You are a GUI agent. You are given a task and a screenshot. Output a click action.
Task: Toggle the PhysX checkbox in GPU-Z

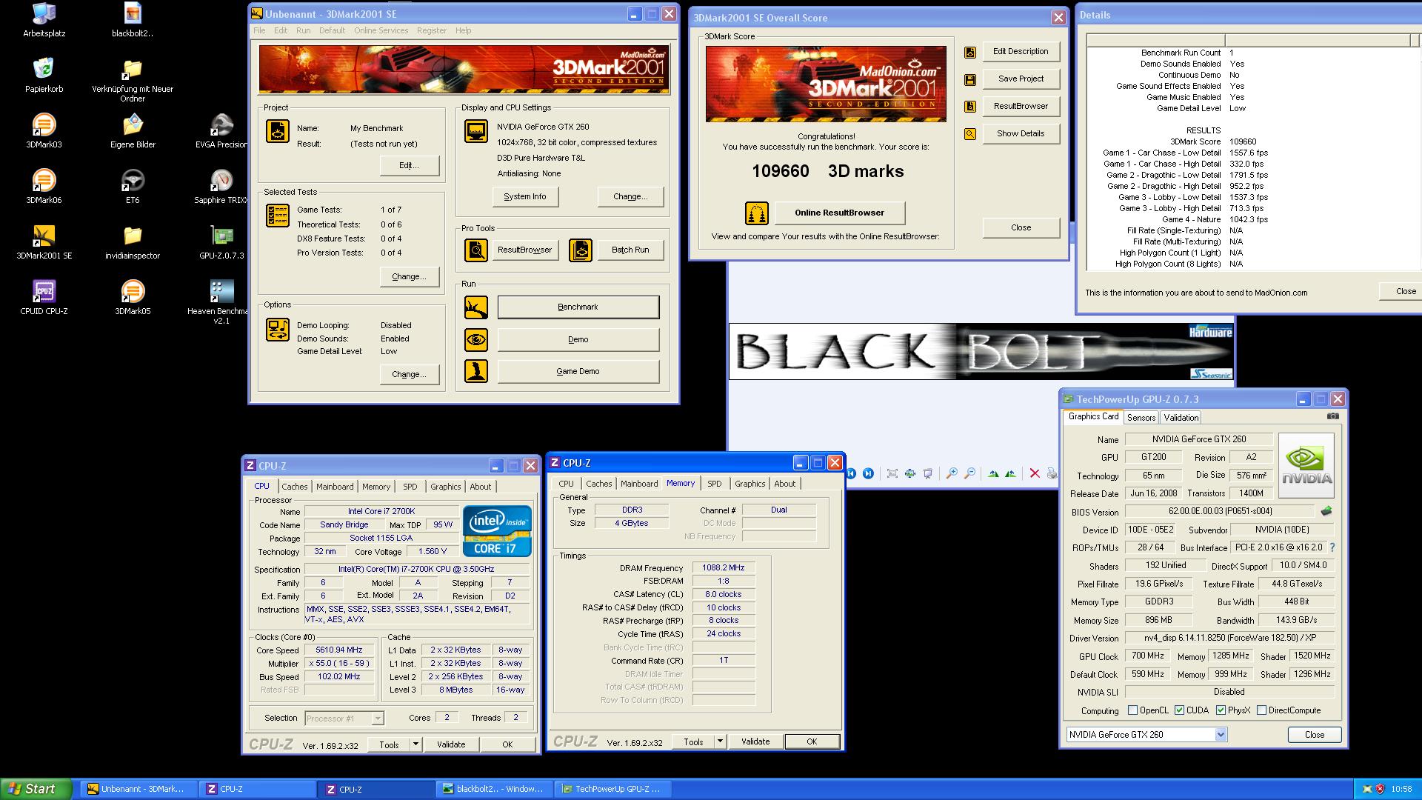(1221, 710)
